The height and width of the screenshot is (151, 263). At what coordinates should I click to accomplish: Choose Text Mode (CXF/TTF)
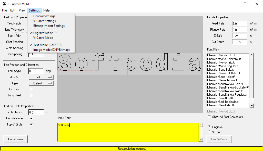click(51, 45)
